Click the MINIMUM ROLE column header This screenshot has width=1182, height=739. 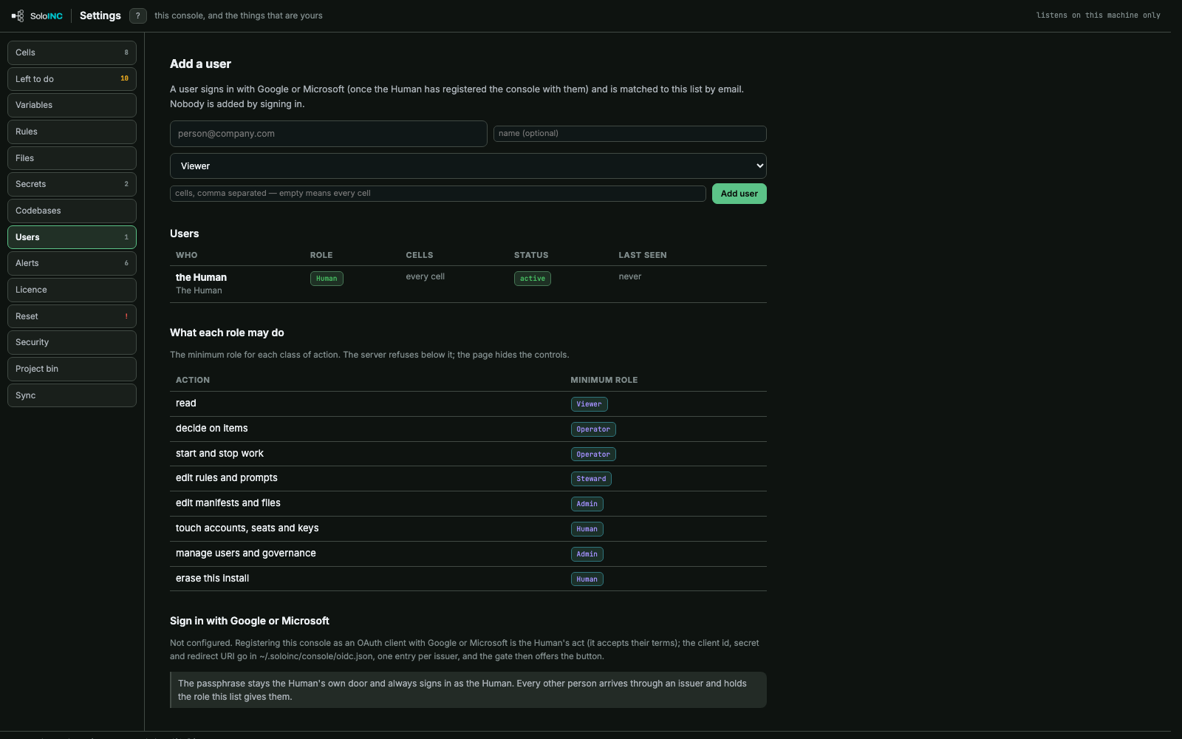(x=604, y=380)
